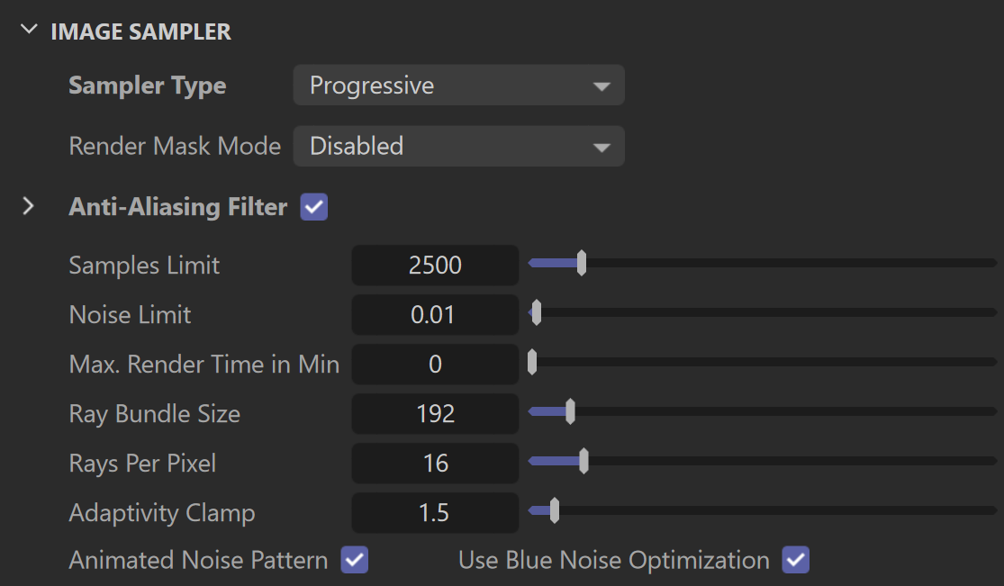Open the Render Mask Mode dropdown
This screenshot has width=1004, height=586.
coord(458,146)
